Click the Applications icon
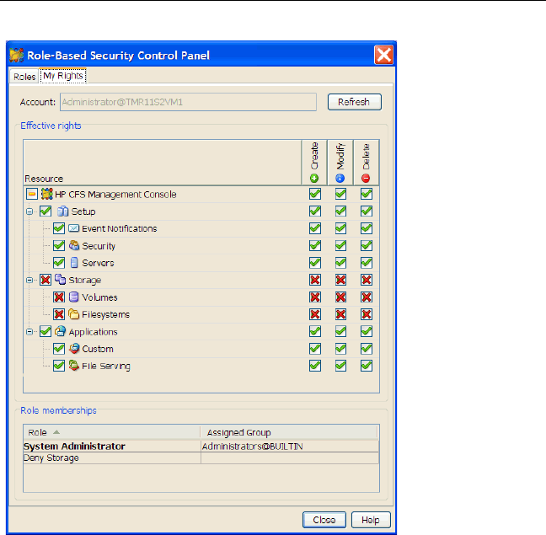The width and height of the screenshot is (546, 535). click(60, 331)
